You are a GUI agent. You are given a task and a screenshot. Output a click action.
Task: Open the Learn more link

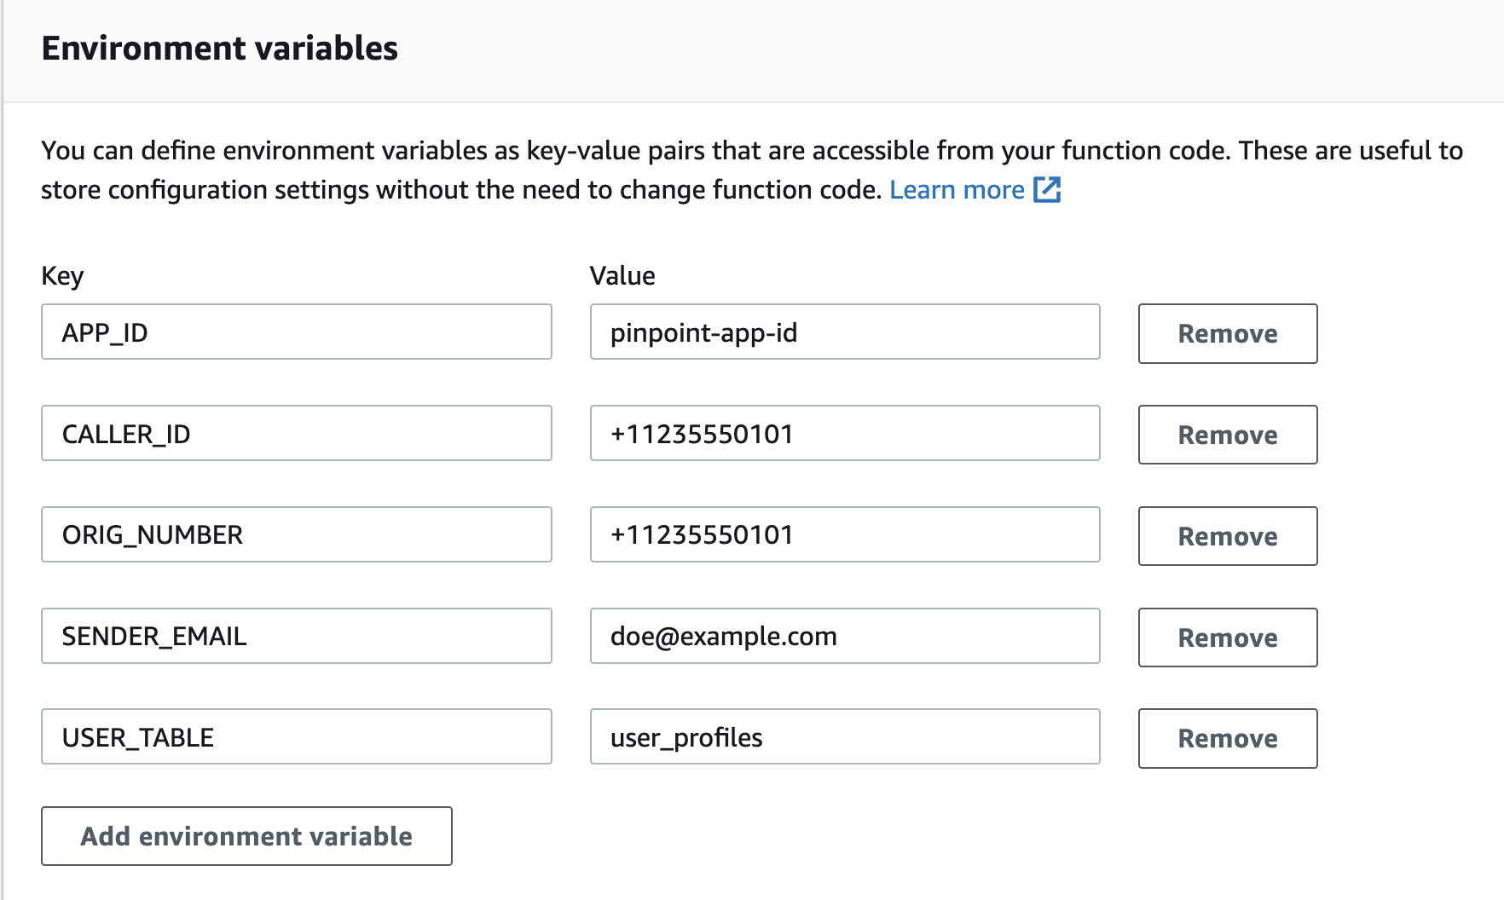(957, 189)
